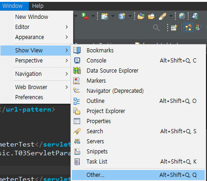Click the Console monitor icon
The width and height of the screenshot is (207, 181).
click(77, 61)
